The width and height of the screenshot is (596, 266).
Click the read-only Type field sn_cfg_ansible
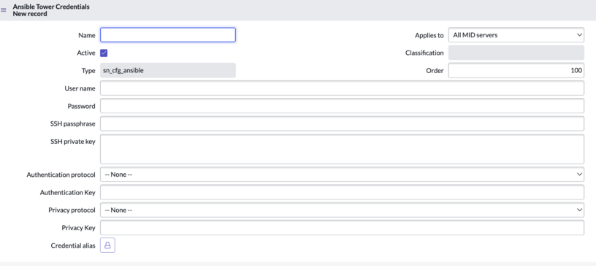pos(168,70)
